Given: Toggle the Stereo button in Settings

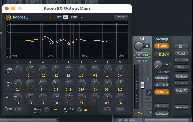Looking at the screenshot, I should click(x=162, y=46).
